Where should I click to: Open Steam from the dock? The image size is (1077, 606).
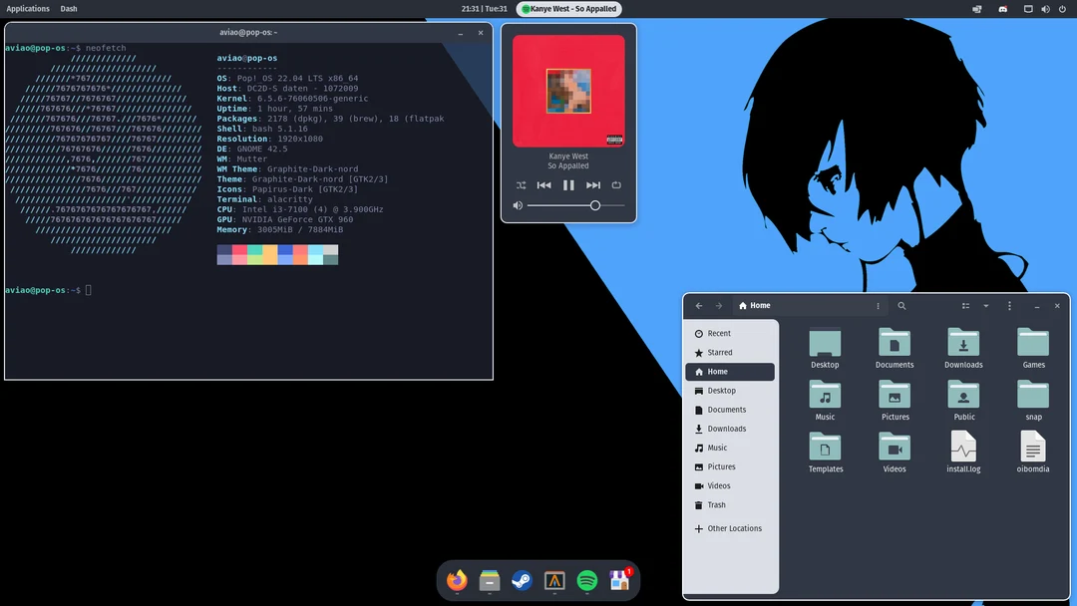coord(522,580)
